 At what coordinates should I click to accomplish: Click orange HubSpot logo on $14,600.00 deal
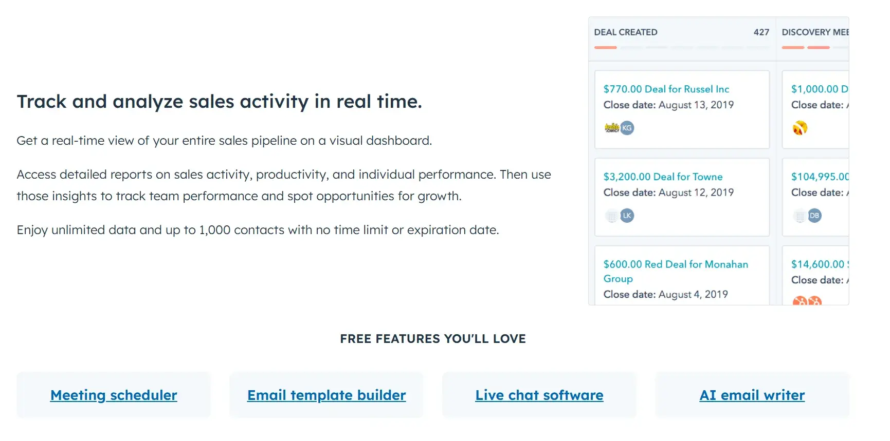click(800, 301)
